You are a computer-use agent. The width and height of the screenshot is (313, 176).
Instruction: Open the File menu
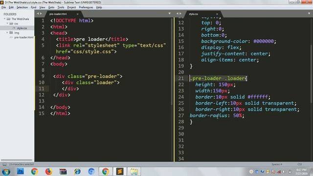point(3,7)
